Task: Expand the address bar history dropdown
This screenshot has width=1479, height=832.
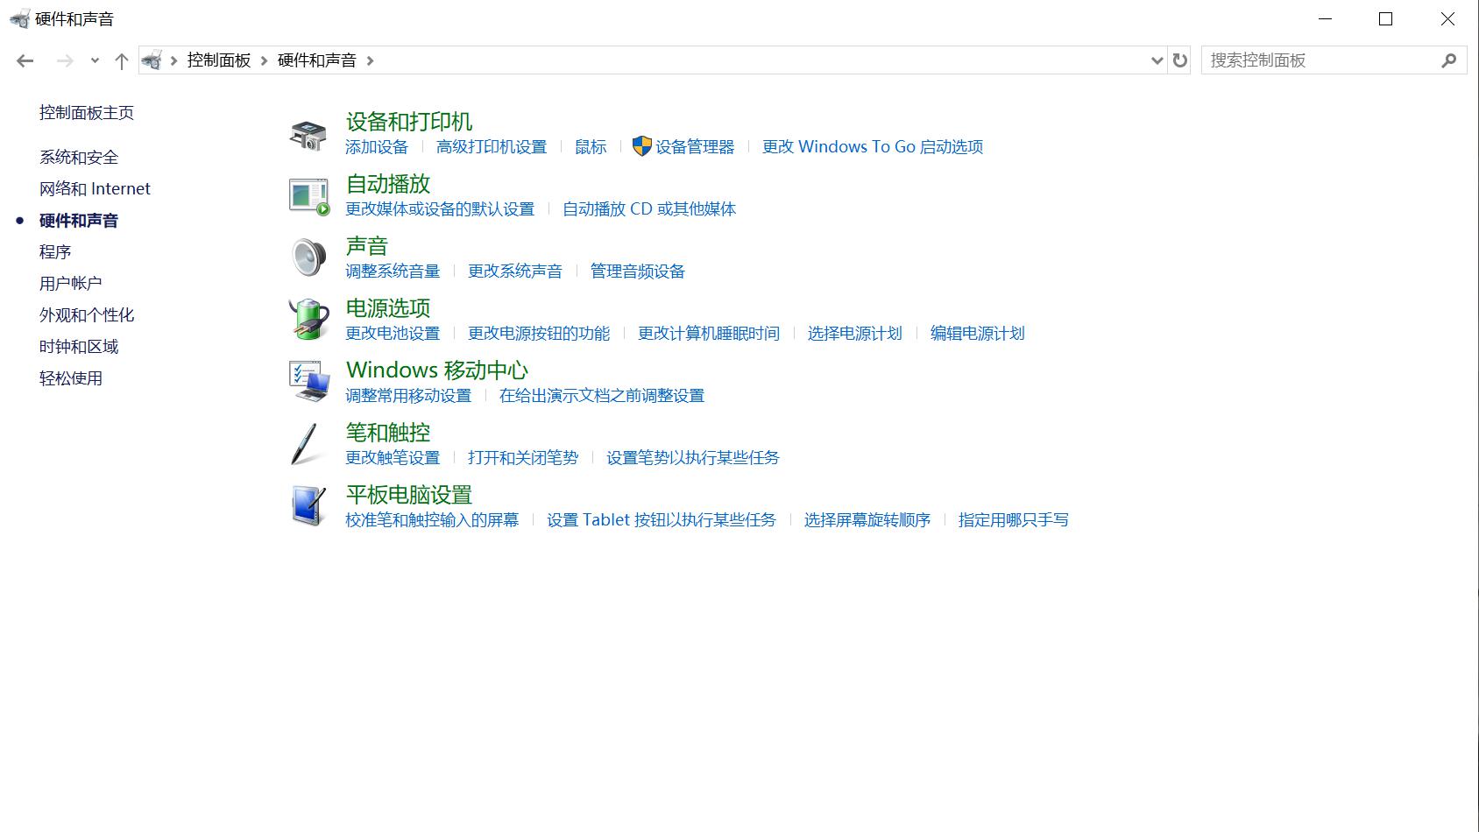Action: (x=1157, y=60)
